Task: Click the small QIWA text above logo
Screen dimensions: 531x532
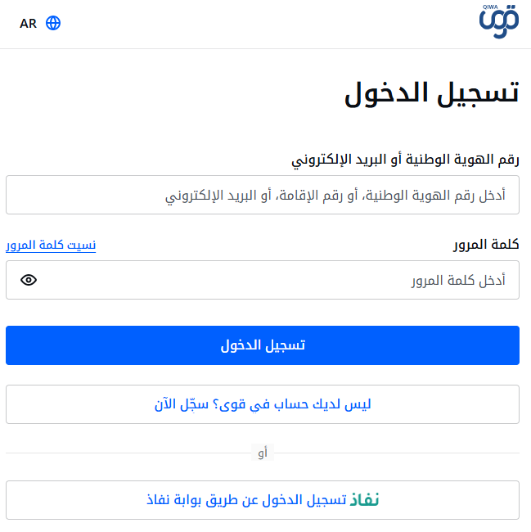Action: coord(490,7)
